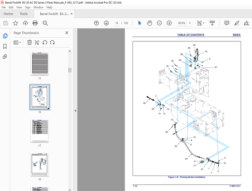The image size is (252, 191).
Task: Delete selected page with trash icon
Action: pos(29,43)
